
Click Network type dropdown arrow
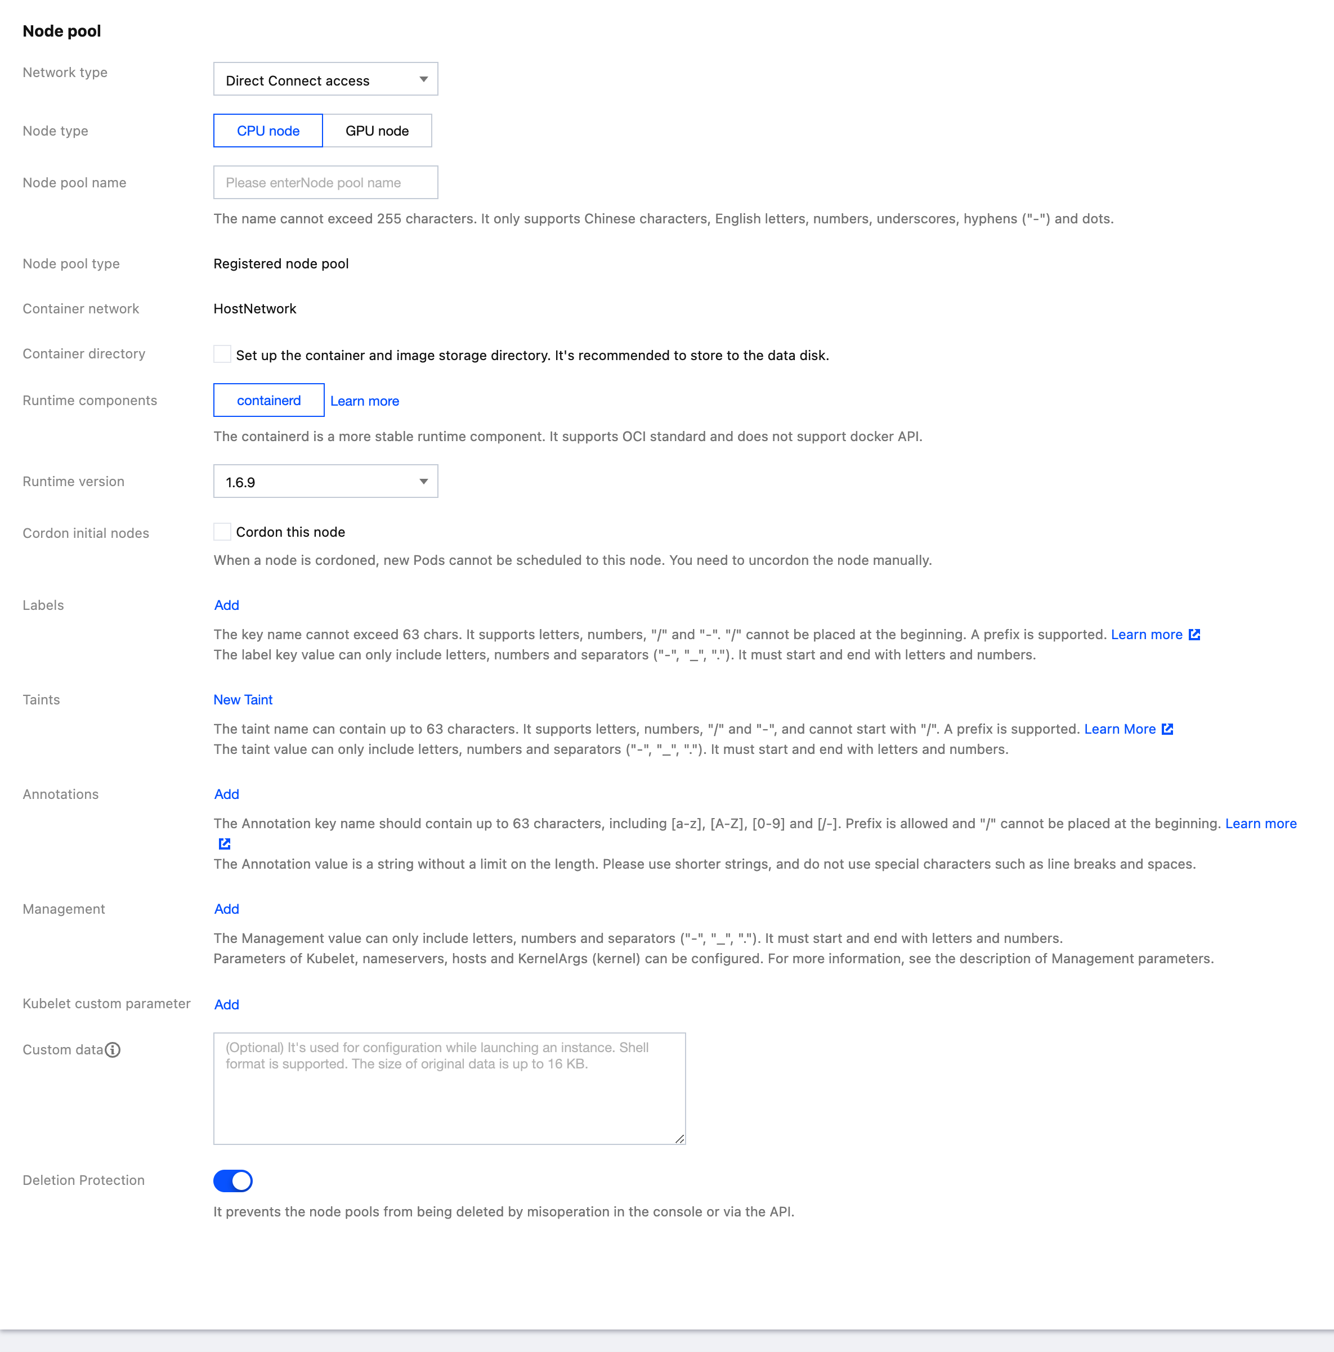coord(423,80)
